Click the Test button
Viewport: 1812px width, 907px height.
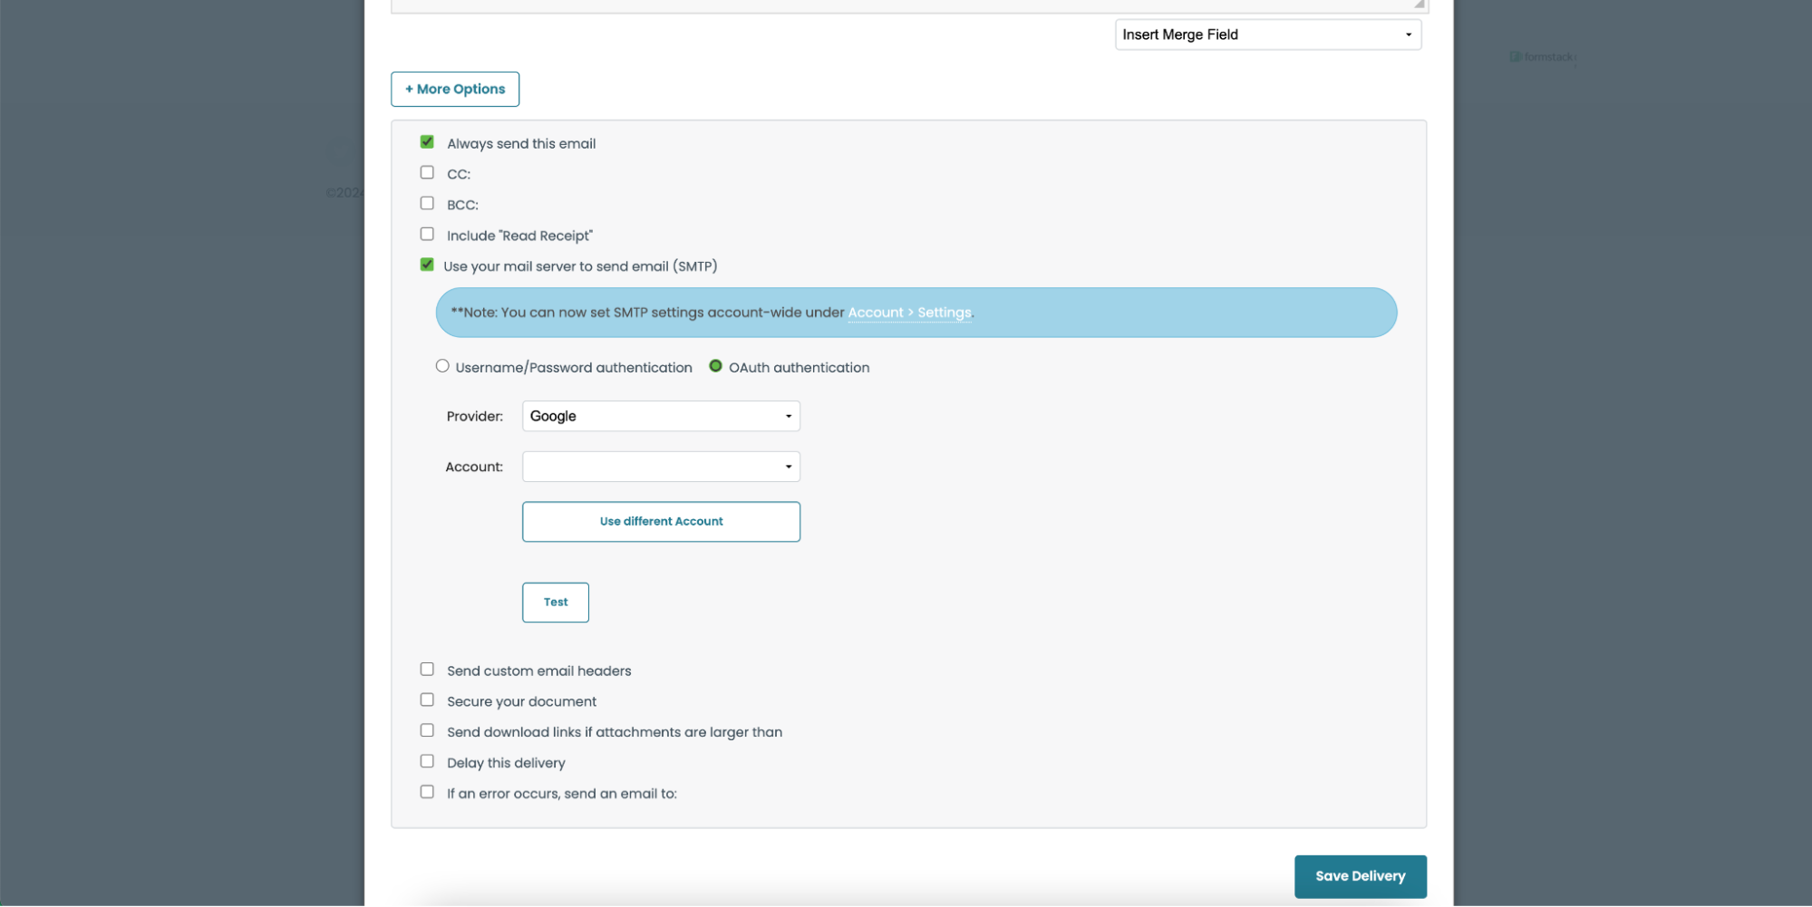[555, 603]
